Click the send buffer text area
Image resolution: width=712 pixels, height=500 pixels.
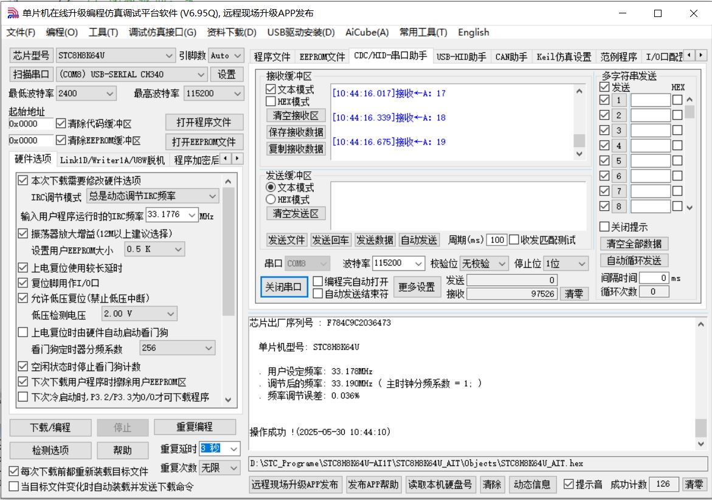pos(458,205)
